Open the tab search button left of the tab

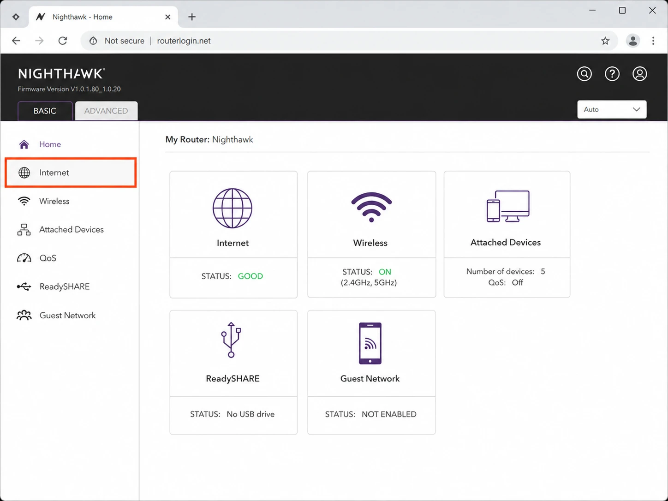pos(16,17)
